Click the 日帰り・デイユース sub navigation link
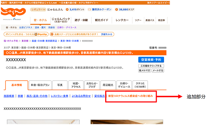This screenshot has height=125, width=207. (67, 28)
